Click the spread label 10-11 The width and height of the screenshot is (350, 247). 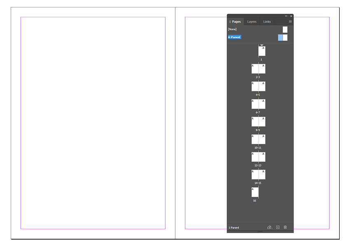point(258,148)
